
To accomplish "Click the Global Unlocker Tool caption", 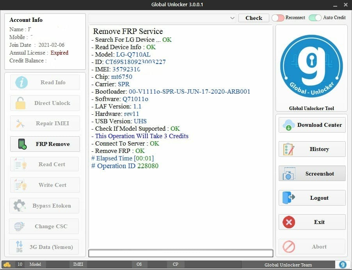I will [311, 108].
